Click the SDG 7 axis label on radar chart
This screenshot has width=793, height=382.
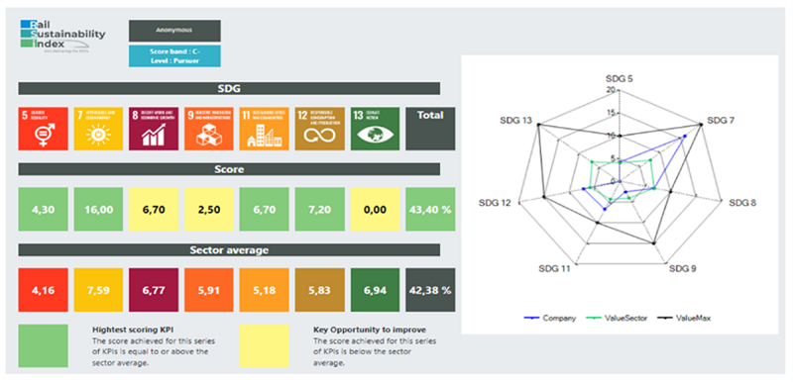click(x=721, y=121)
